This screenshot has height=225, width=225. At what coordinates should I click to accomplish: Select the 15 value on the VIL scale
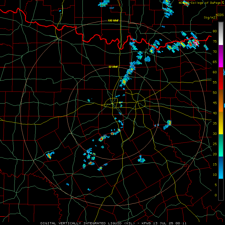pyautogui.click(x=215, y=164)
